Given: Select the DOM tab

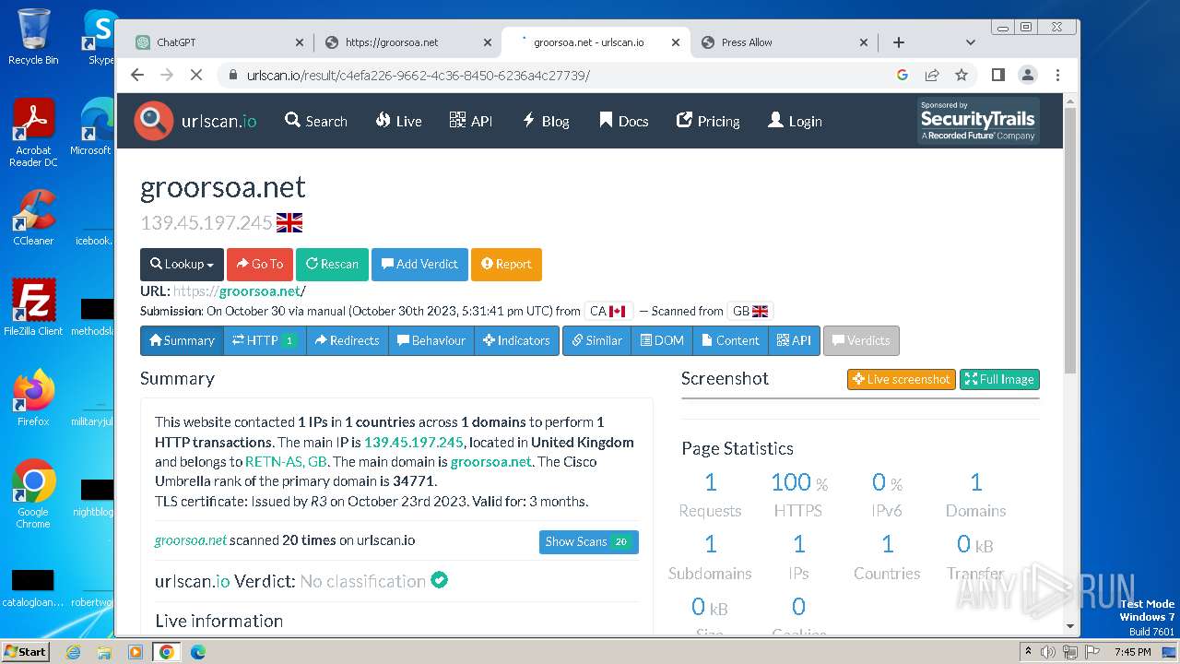Looking at the screenshot, I should [662, 340].
